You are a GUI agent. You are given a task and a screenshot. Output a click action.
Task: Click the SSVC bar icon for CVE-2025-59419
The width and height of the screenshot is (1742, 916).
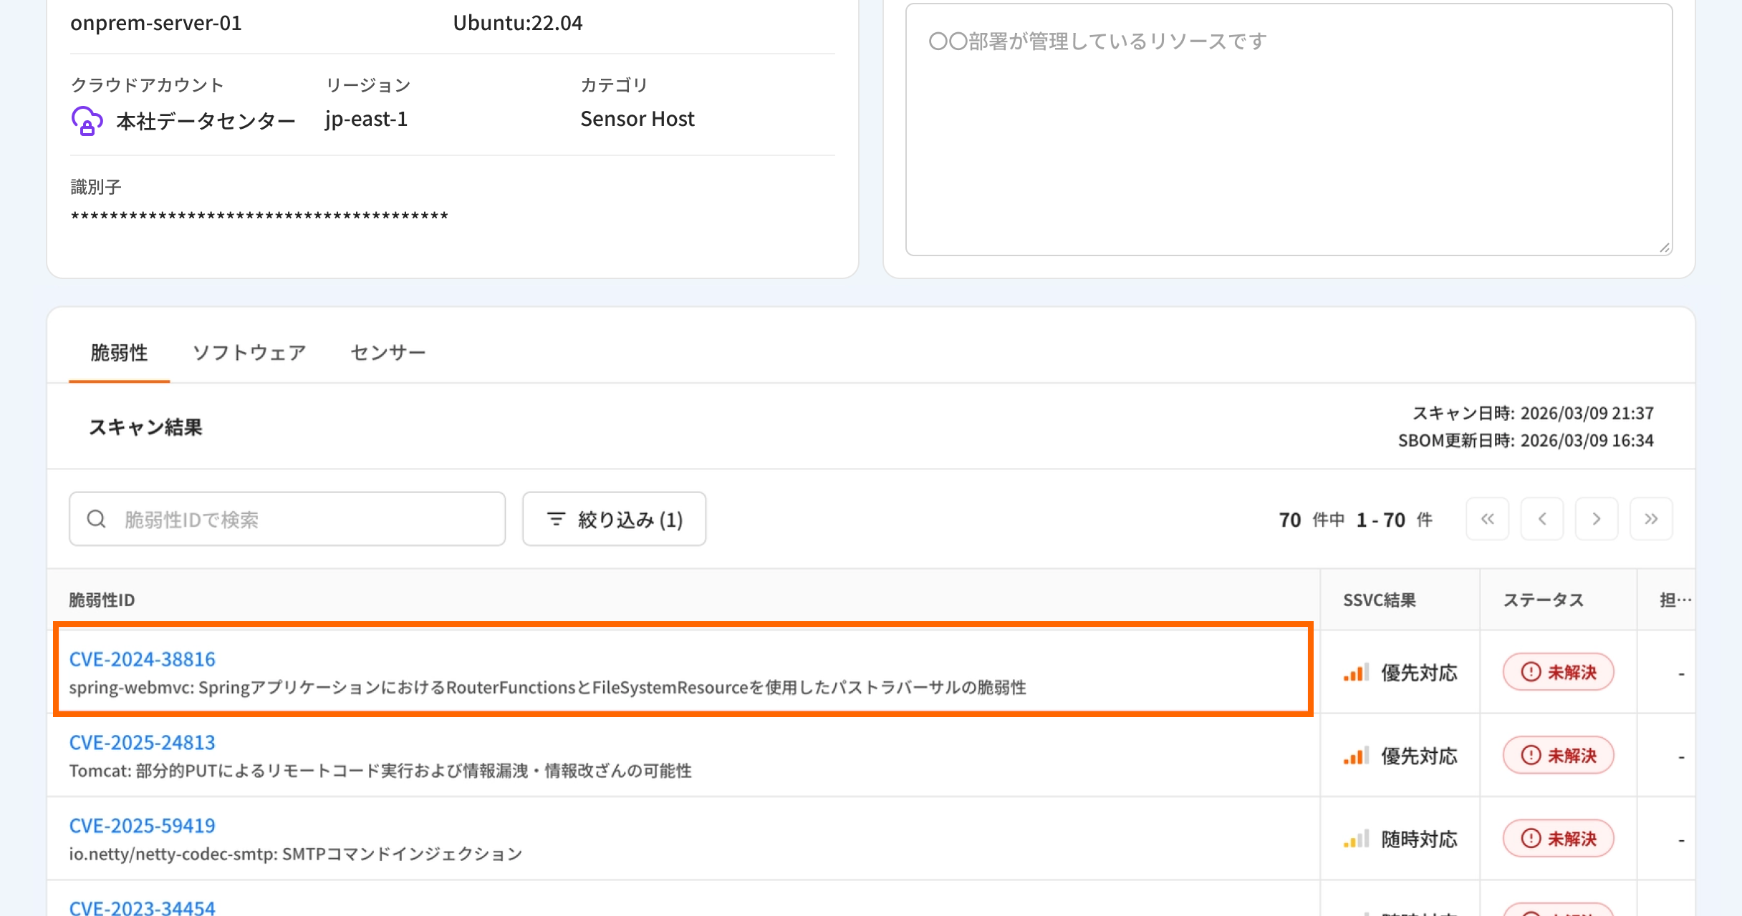1355,839
